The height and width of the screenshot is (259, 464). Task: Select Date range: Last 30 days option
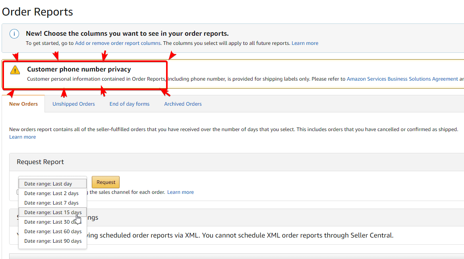click(x=52, y=222)
